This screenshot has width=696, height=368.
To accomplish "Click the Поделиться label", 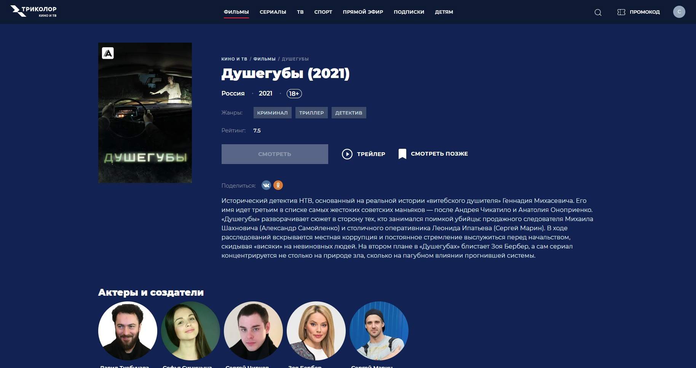I will (239, 186).
